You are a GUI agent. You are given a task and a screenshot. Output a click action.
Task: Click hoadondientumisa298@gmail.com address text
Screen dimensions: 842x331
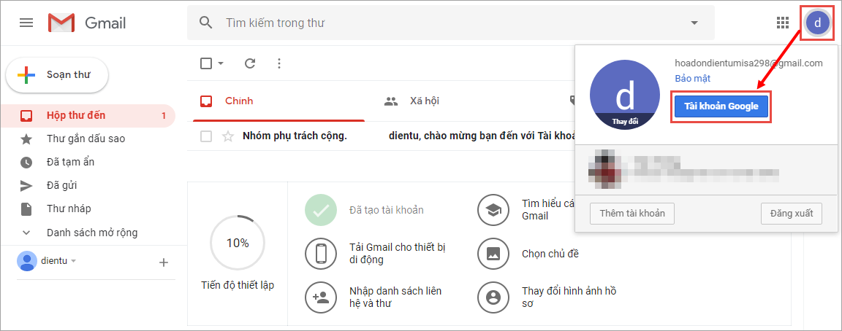[x=748, y=63]
